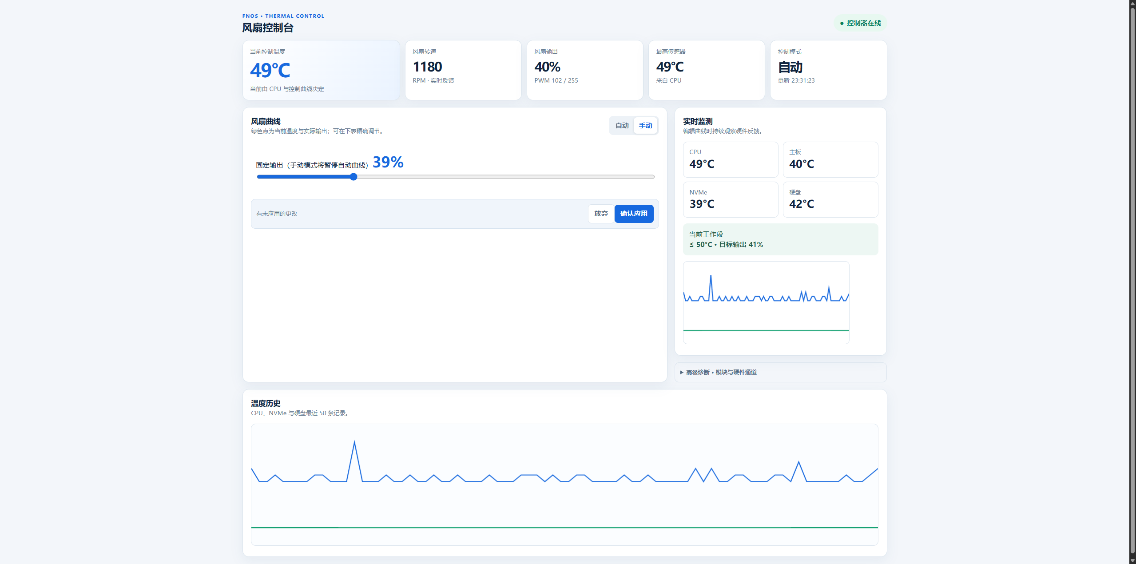Click the disclosure triangle beside 高级诊断
Screen dimensions: 1136x564
(x=682, y=372)
